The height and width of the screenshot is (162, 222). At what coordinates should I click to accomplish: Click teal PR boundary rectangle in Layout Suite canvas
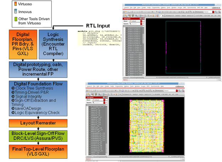(183, 47)
